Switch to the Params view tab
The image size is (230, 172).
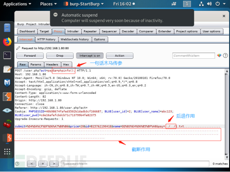point(36,64)
